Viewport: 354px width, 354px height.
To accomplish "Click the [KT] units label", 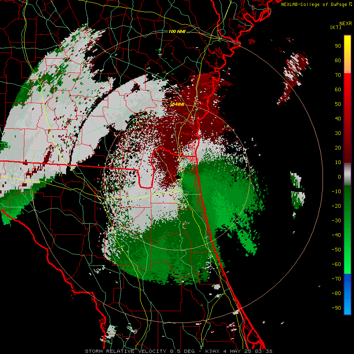I will (336, 27).
